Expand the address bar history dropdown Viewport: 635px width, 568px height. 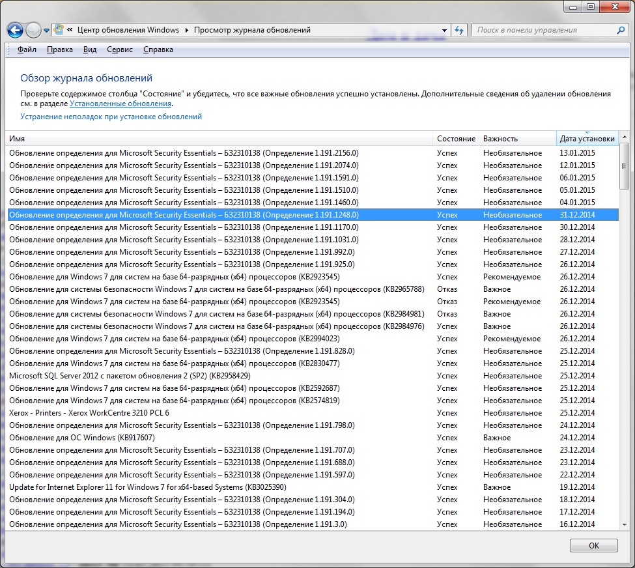pyautogui.click(x=444, y=30)
